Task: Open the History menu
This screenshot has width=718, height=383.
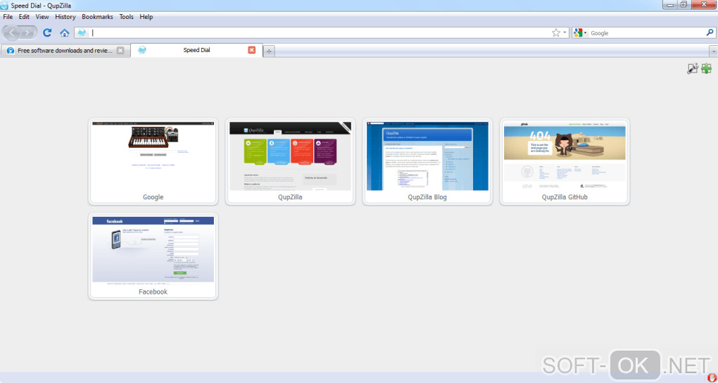Action: pyautogui.click(x=65, y=17)
